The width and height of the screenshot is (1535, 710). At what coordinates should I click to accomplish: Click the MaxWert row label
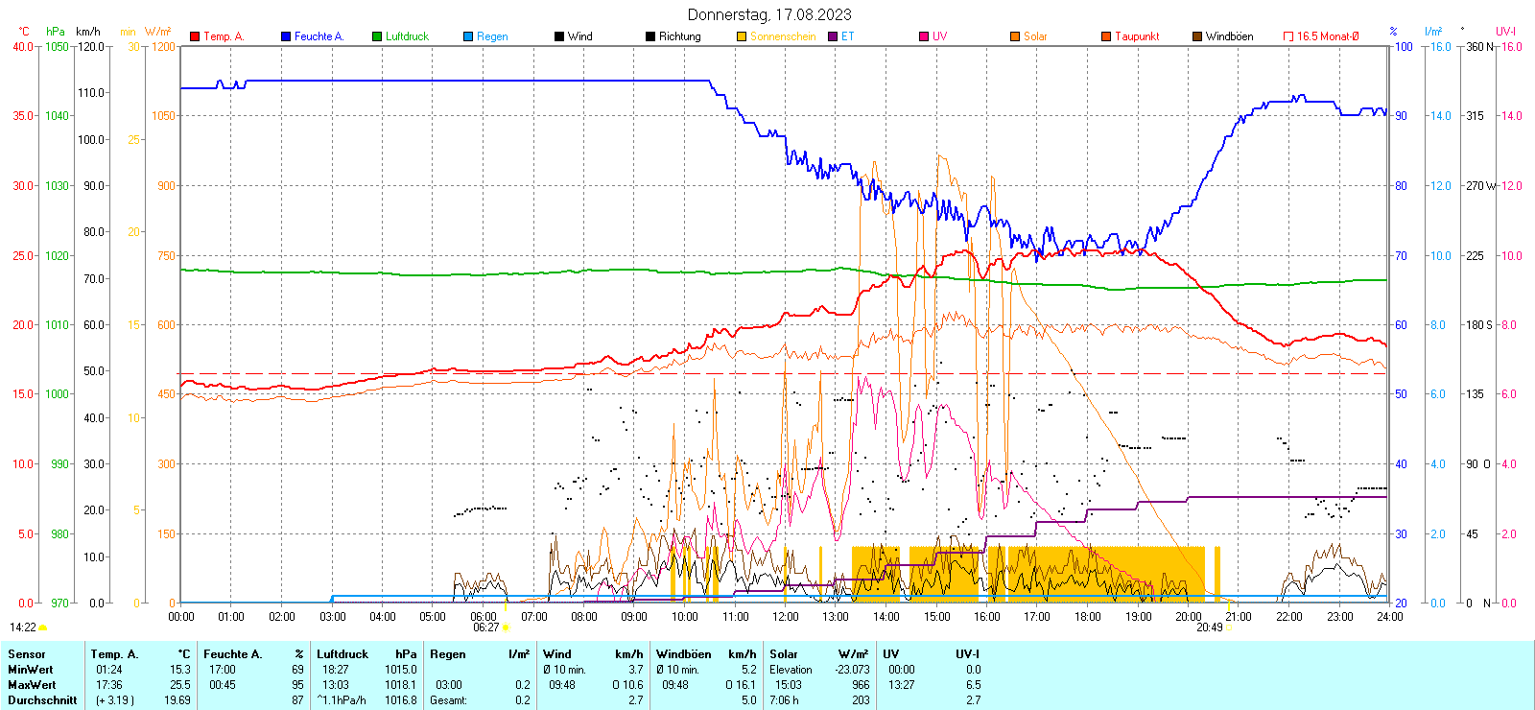pyautogui.click(x=32, y=685)
